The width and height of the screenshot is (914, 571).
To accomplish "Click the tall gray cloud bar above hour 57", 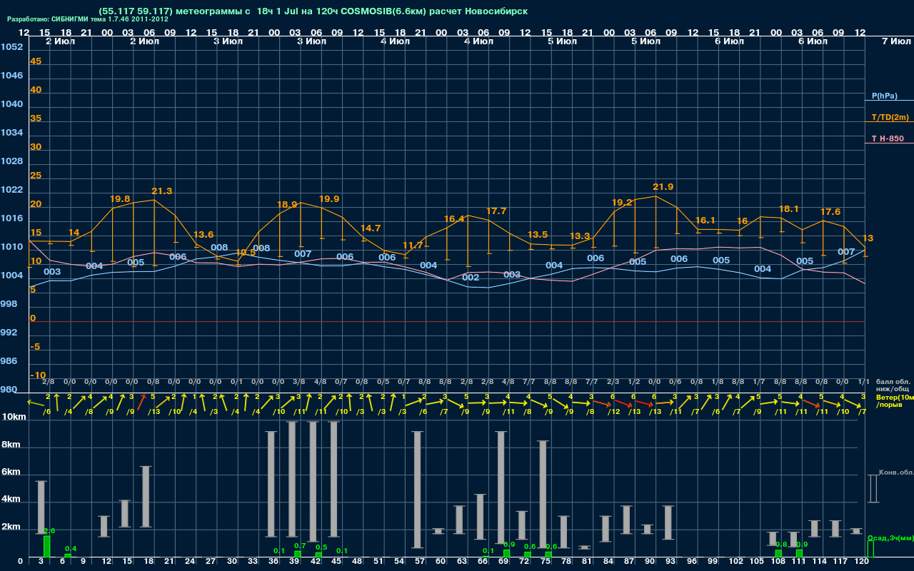I will coord(418,490).
